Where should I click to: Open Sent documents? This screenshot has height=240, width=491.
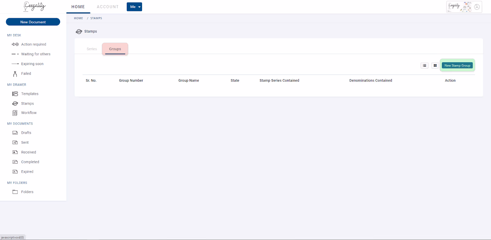(x=25, y=143)
